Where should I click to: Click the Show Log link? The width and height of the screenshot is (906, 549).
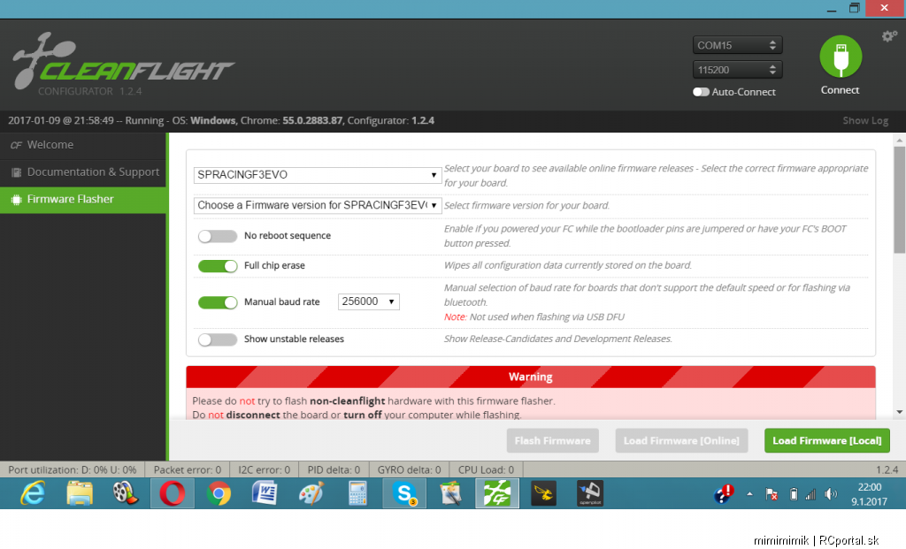(x=865, y=120)
